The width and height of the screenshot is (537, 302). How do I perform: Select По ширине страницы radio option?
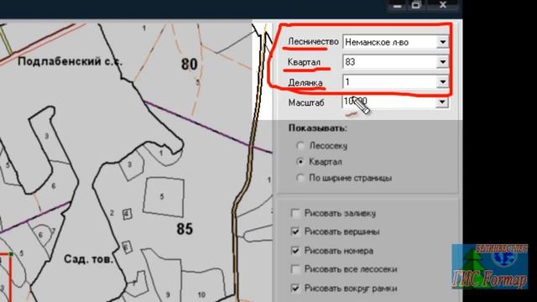pos(300,178)
